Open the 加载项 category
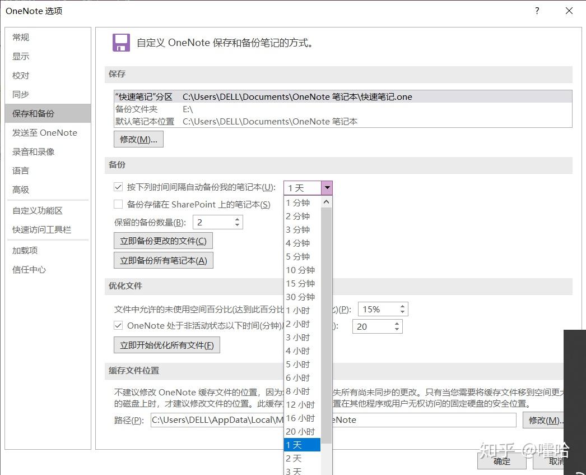 [x=48, y=251]
